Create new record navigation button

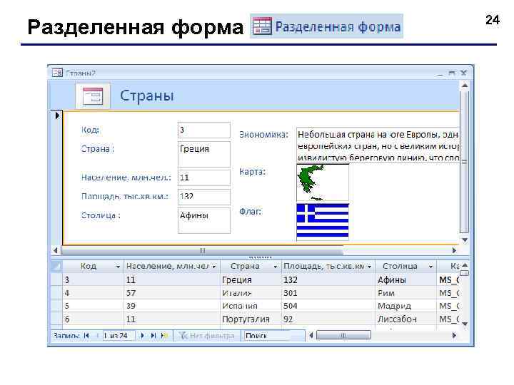[164, 336]
